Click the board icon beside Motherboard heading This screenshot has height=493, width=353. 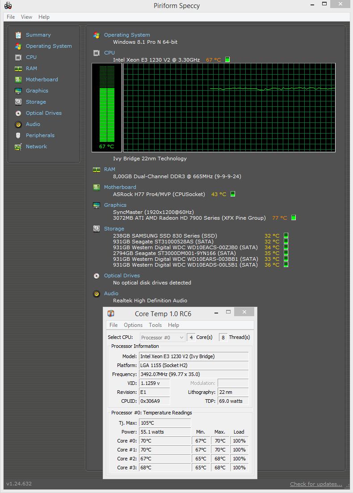pos(97,188)
